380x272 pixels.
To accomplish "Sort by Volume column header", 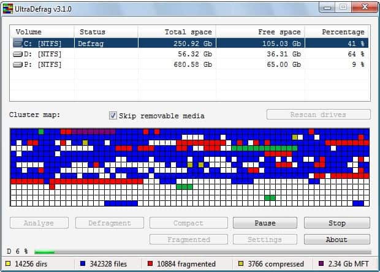I will (x=42, y=32).
